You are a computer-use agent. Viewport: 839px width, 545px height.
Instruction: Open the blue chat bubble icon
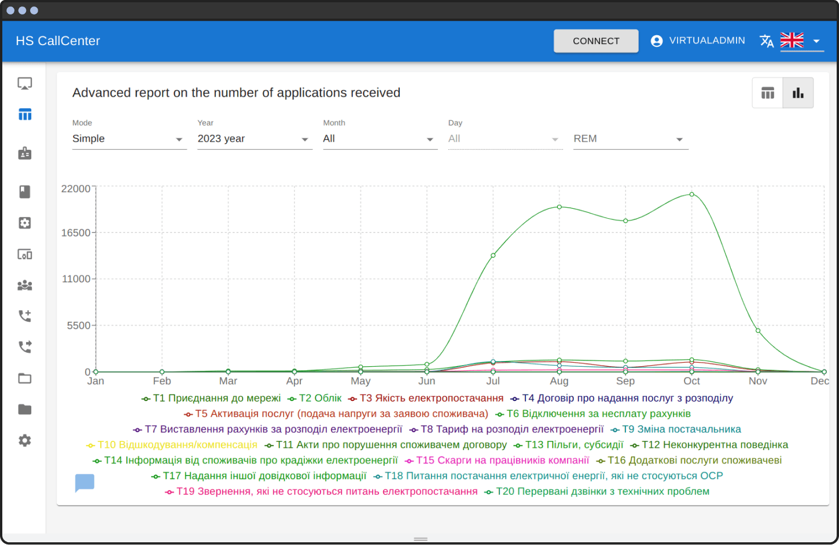[x=84, y=483]
